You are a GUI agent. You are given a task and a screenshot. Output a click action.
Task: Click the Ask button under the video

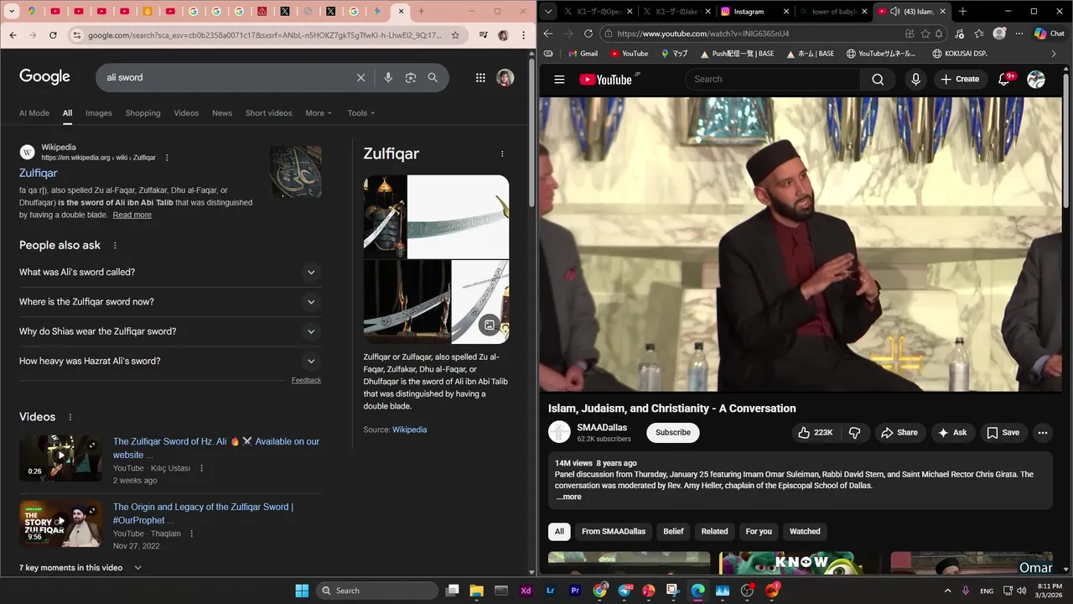pos(952,433)
